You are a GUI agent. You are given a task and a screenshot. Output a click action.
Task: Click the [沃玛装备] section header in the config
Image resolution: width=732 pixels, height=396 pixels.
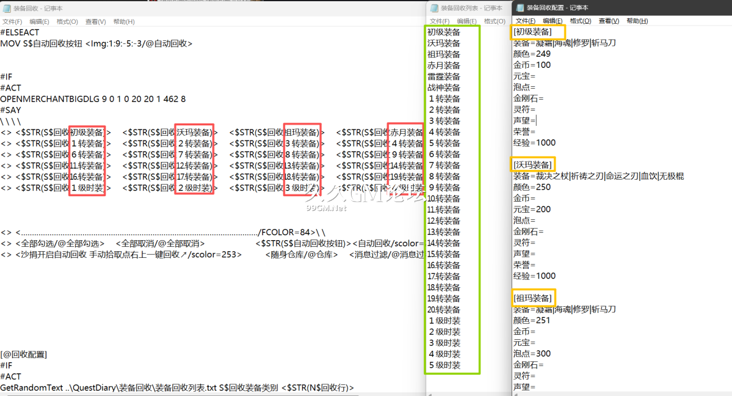[x=532, y=165]
